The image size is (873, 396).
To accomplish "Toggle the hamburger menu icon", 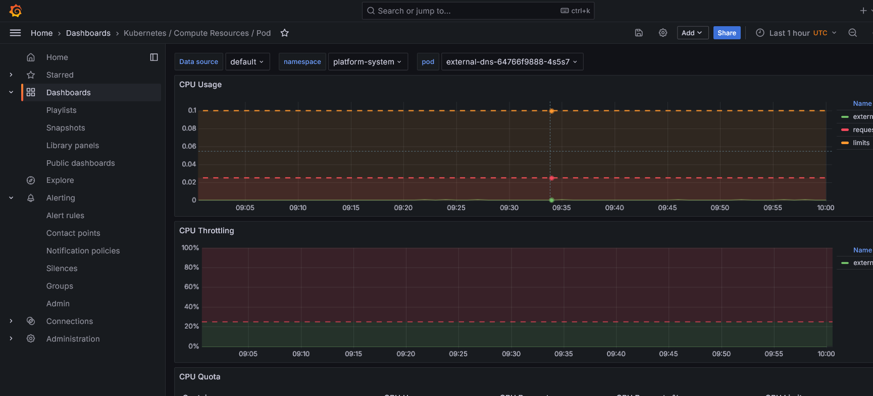I will pyautogui.click(x=16, y=33).
